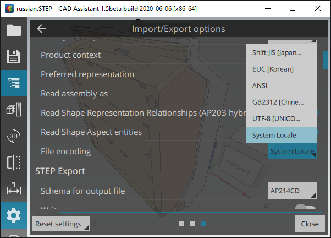Expand the Reset settings button menu
The height and width of the screenshot is (238, 331).
click(61, 224)
